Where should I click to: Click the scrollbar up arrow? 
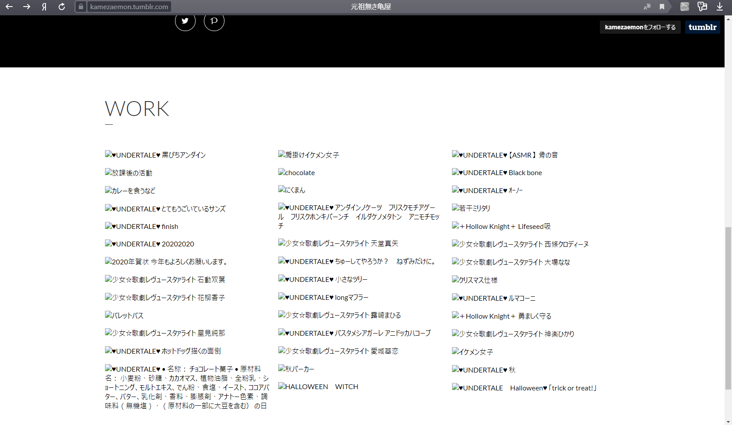(x=728, y=19)
